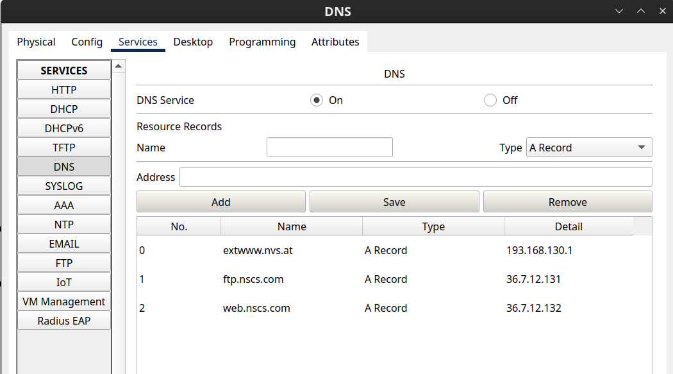Switch to the Config tab

point(87,42)
